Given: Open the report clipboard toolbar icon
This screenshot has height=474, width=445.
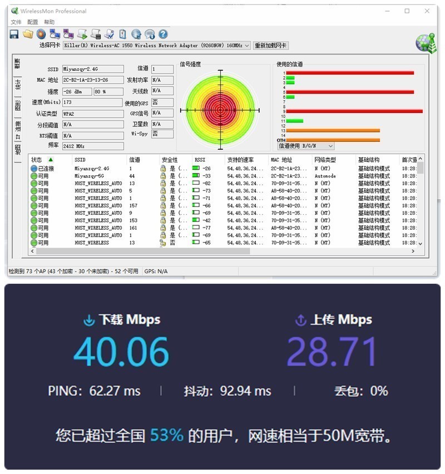Looking at the screenshot, I should [x=121, y=33].
